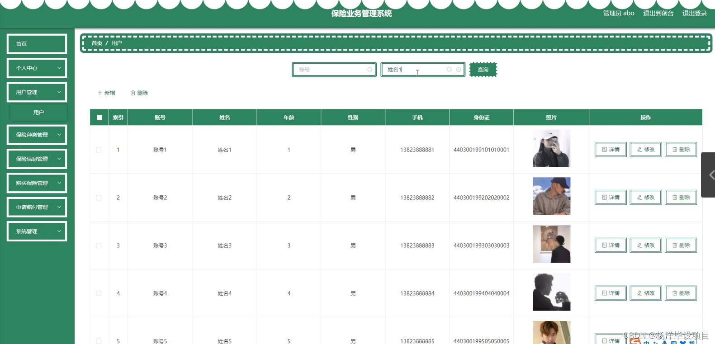
Task: Expand the 系统管理 sidebar menu
Action: [37, 231]
